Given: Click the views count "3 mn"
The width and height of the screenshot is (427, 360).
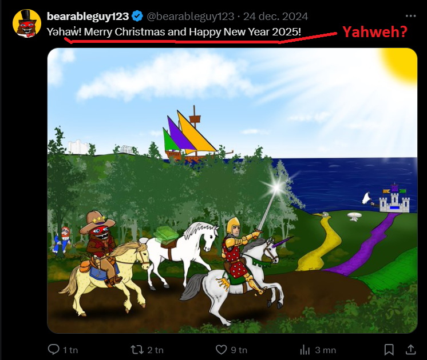Looking at the screenshot, I should [x=325, y=350].
